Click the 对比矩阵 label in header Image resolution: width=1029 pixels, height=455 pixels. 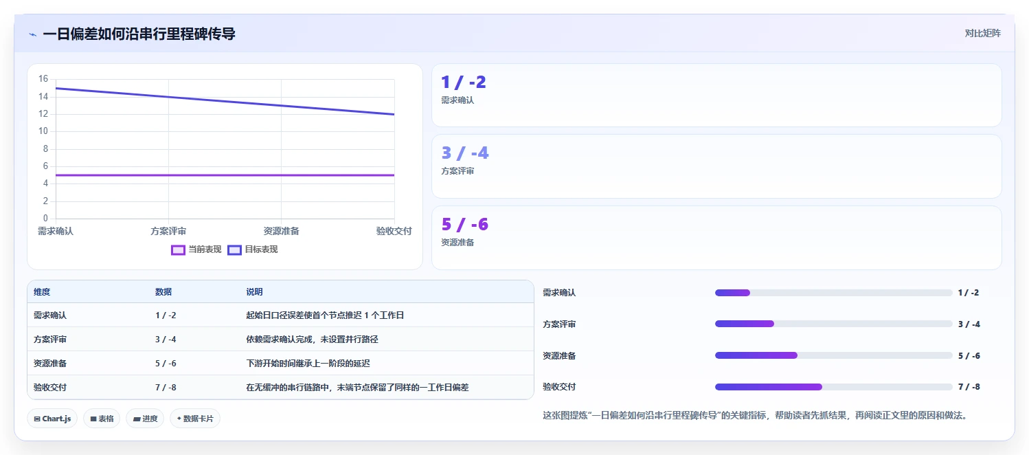coord(983,33)
